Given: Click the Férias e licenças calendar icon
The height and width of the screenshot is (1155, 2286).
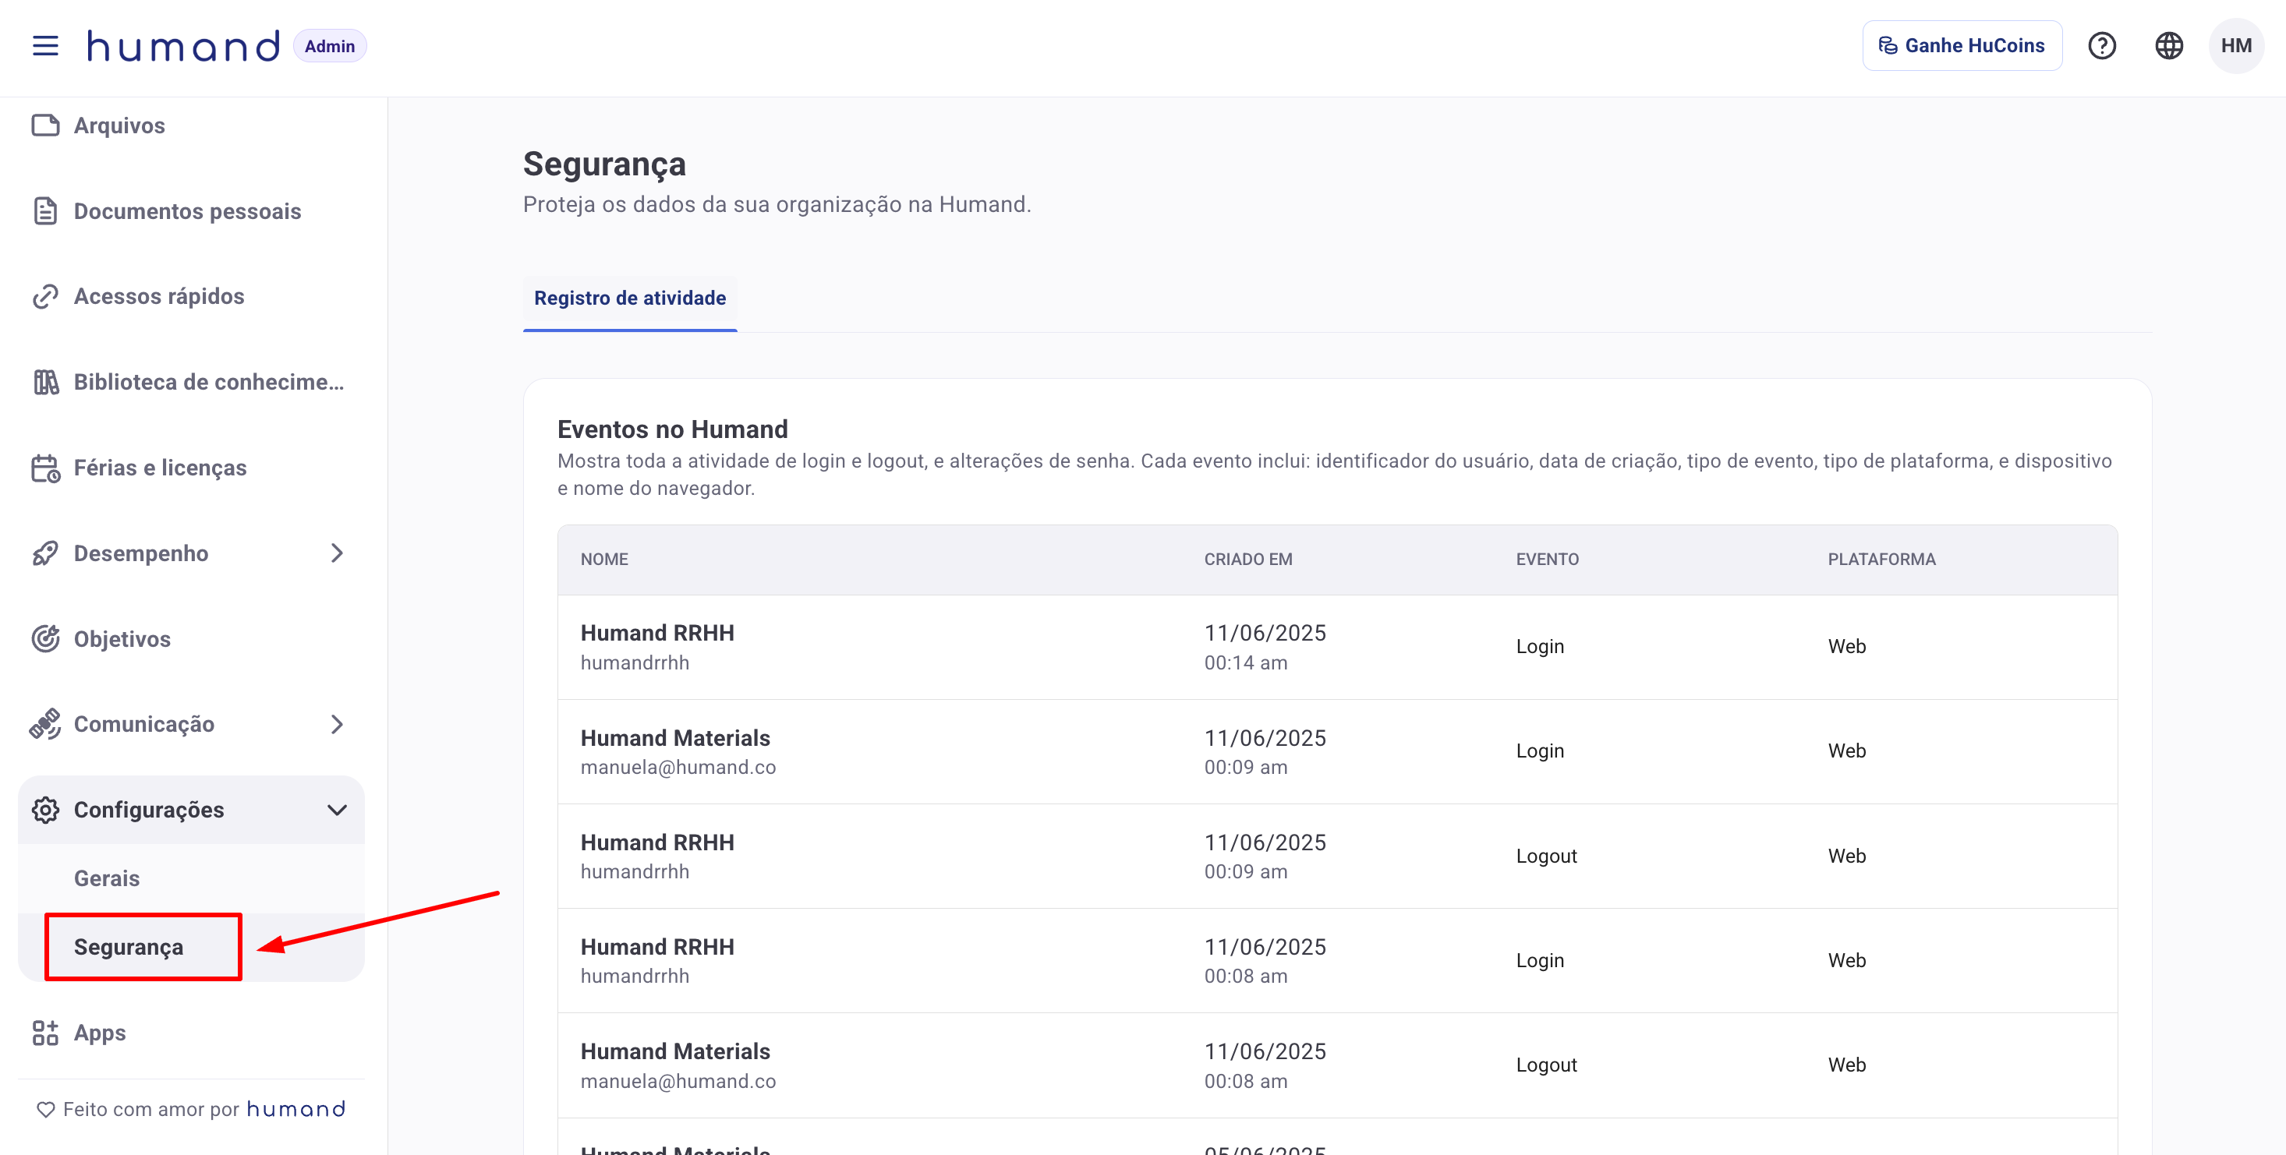Looking at the screenshot, I should [x=45, y=468].
